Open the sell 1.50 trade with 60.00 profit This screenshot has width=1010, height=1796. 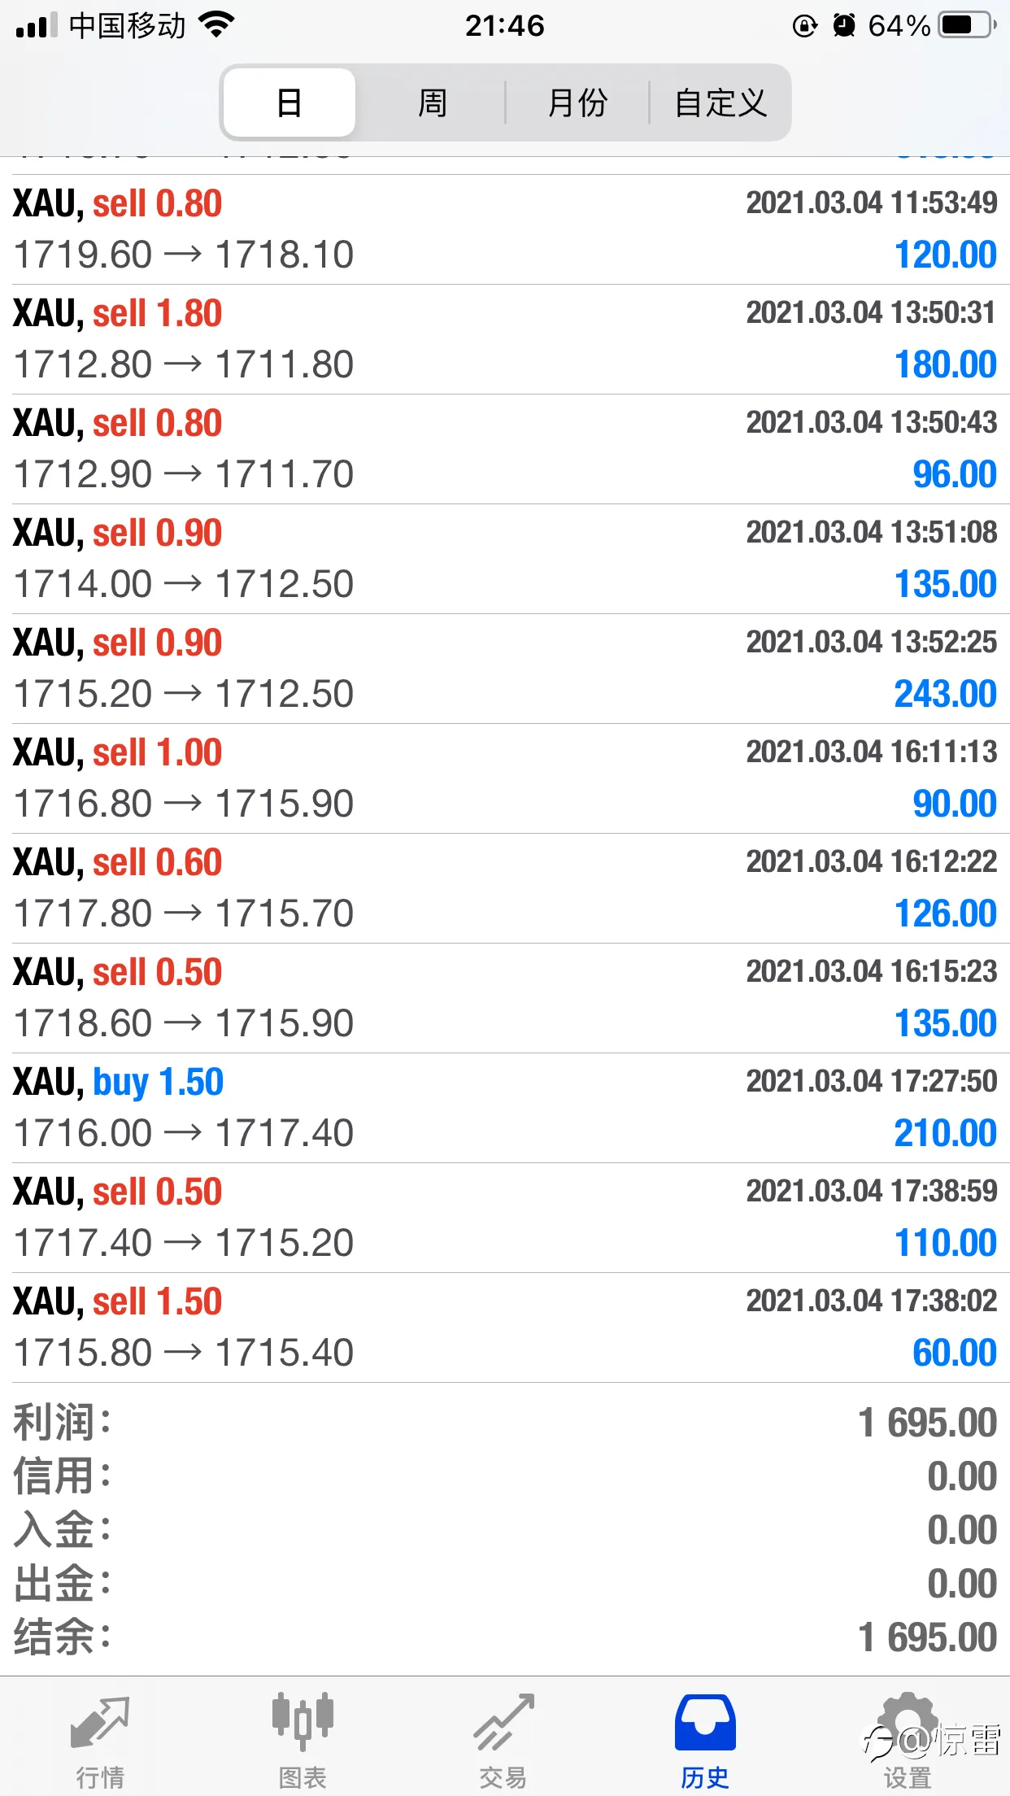[505, 1327]
